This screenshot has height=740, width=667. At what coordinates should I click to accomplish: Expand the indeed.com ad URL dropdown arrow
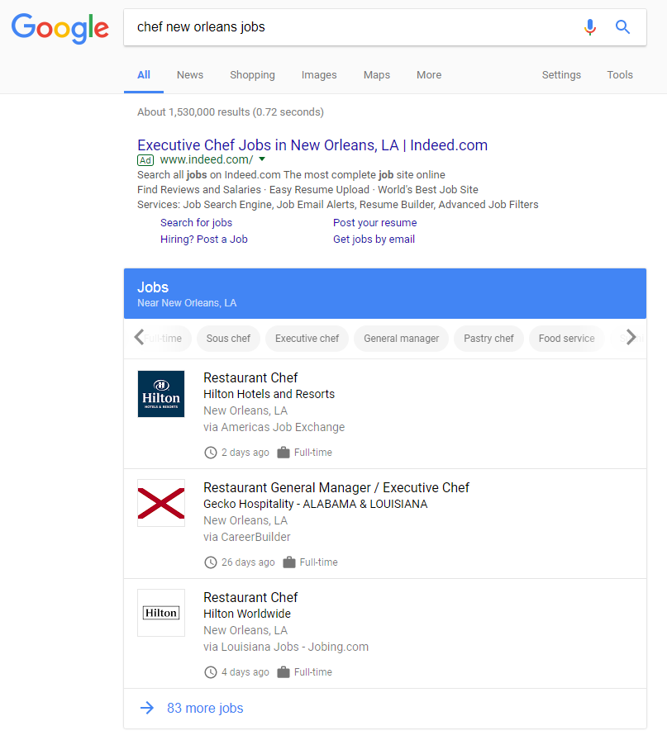262,159
